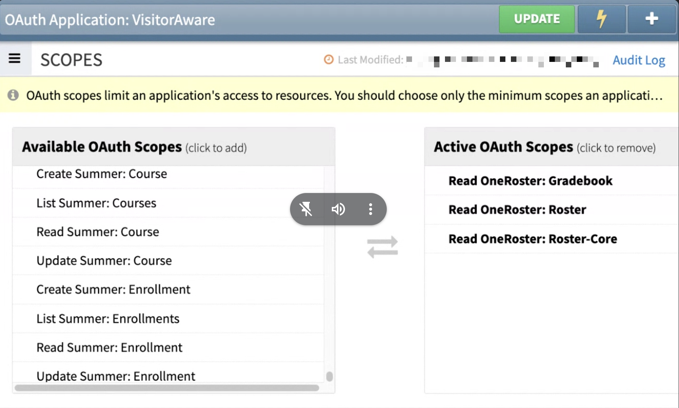Image resolution: width=679 pixels, height=408 pixels.
Task: Open the hamburger menu
Action: (x=15, y=59)
